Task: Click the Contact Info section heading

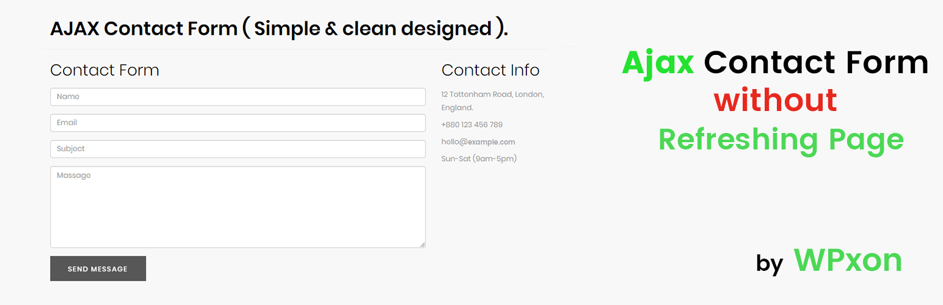Action: [490, 70]
